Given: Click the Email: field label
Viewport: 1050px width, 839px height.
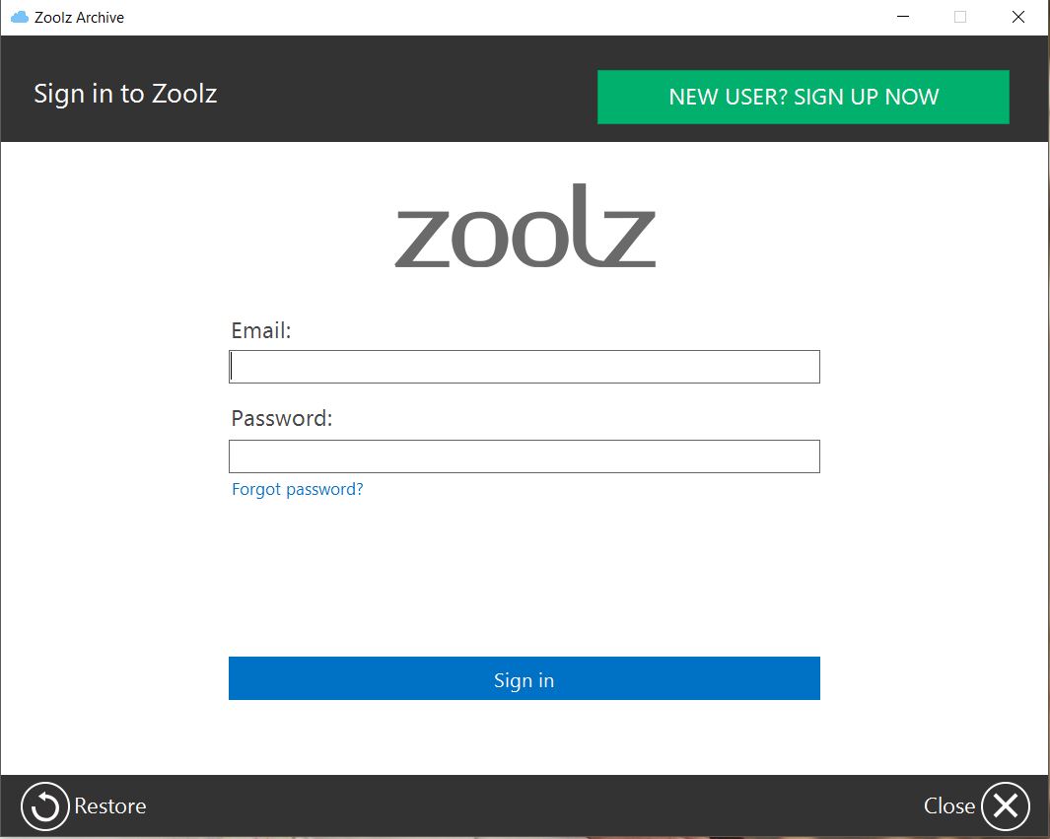Looking at the screenshot, I should [260, 331].
